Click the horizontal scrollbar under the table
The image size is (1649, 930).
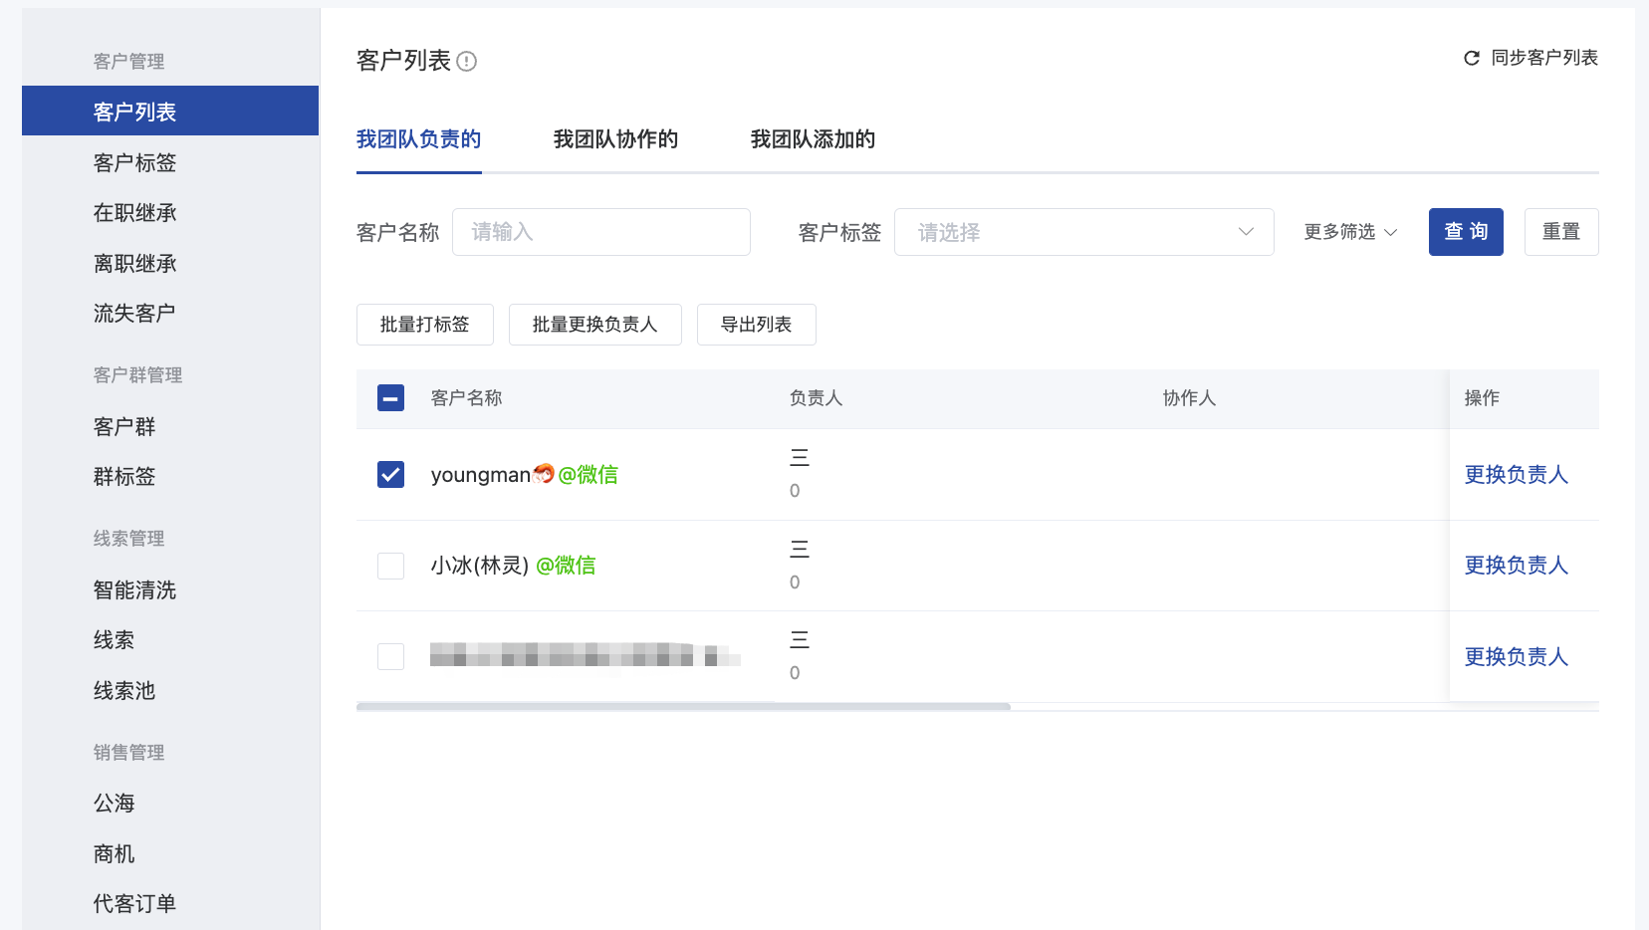(683, 707)
